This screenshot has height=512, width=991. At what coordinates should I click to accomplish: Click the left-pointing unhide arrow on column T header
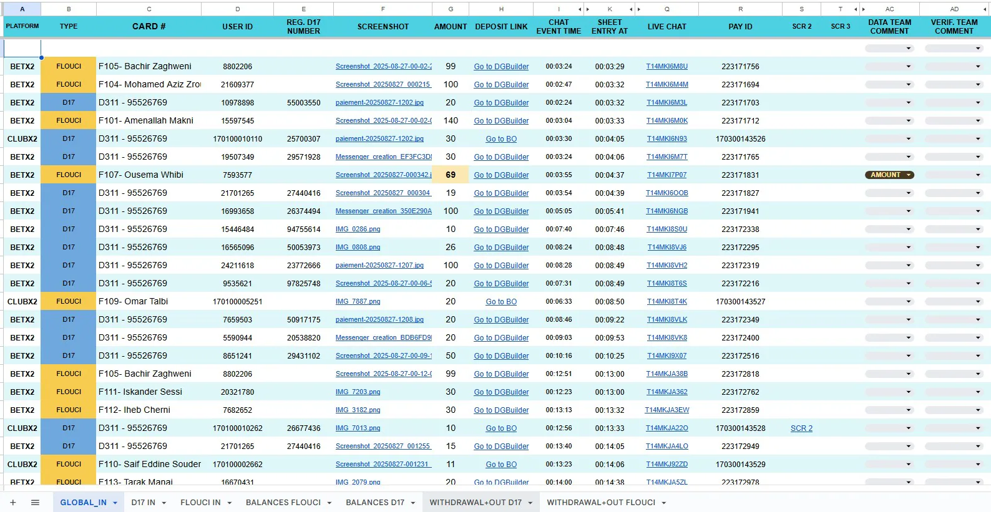pos(856,9)
